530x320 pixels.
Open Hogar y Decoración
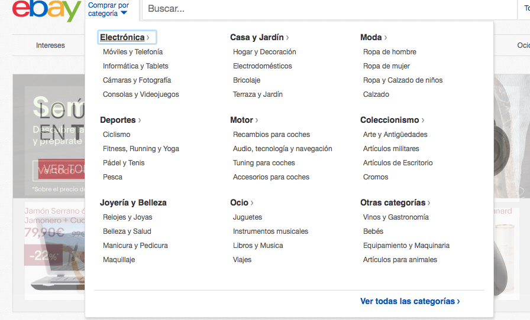264,51
